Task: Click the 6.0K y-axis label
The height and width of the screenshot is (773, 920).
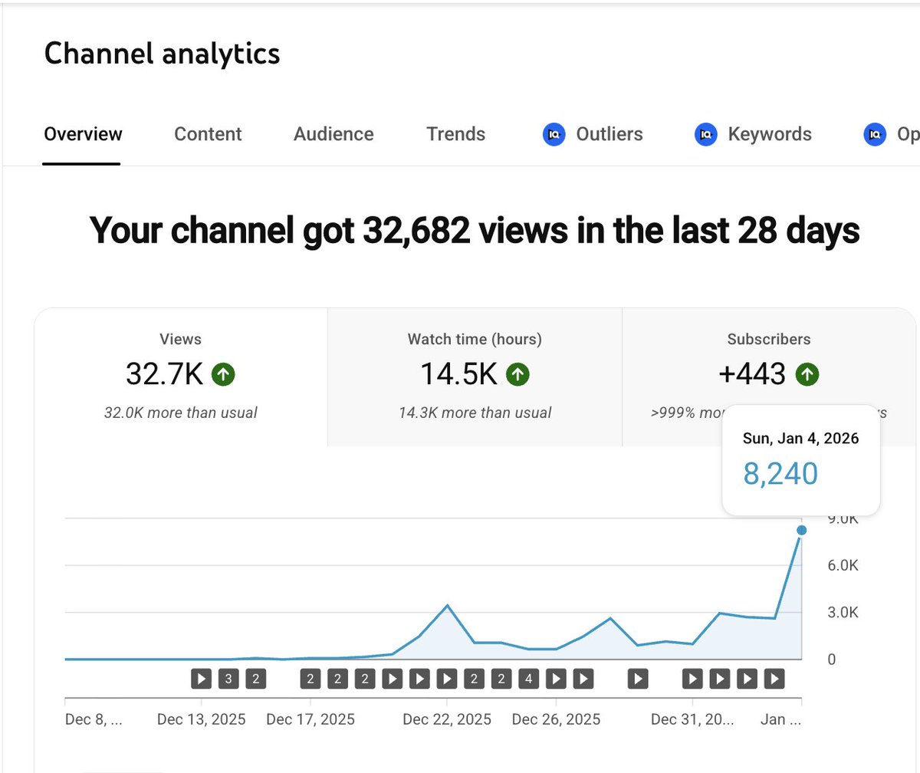Action: (843, 566)
